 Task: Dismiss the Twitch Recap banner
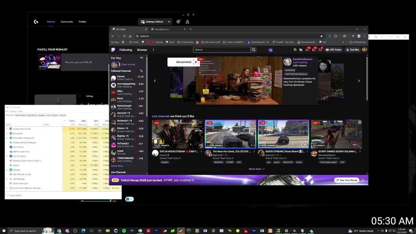[x=363, y=180]
